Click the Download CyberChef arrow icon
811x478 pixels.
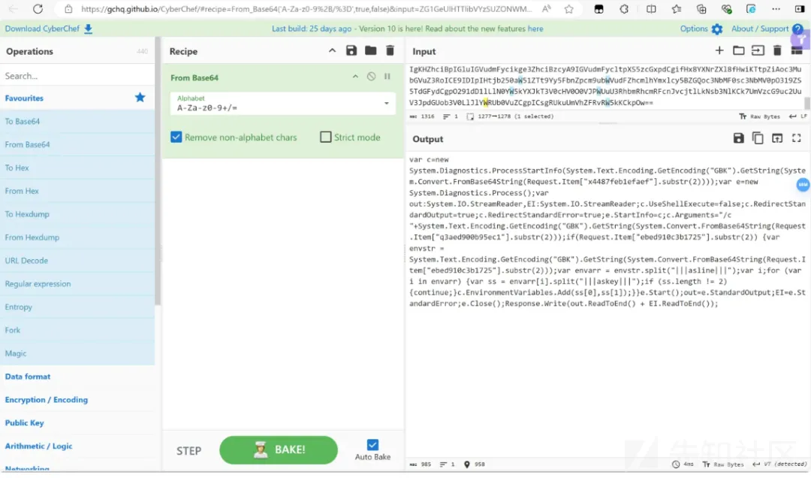pos(89,29)
